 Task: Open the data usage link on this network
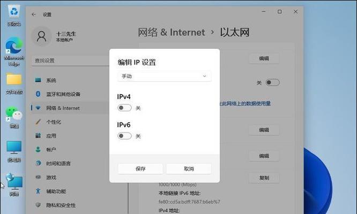point(245,104)
